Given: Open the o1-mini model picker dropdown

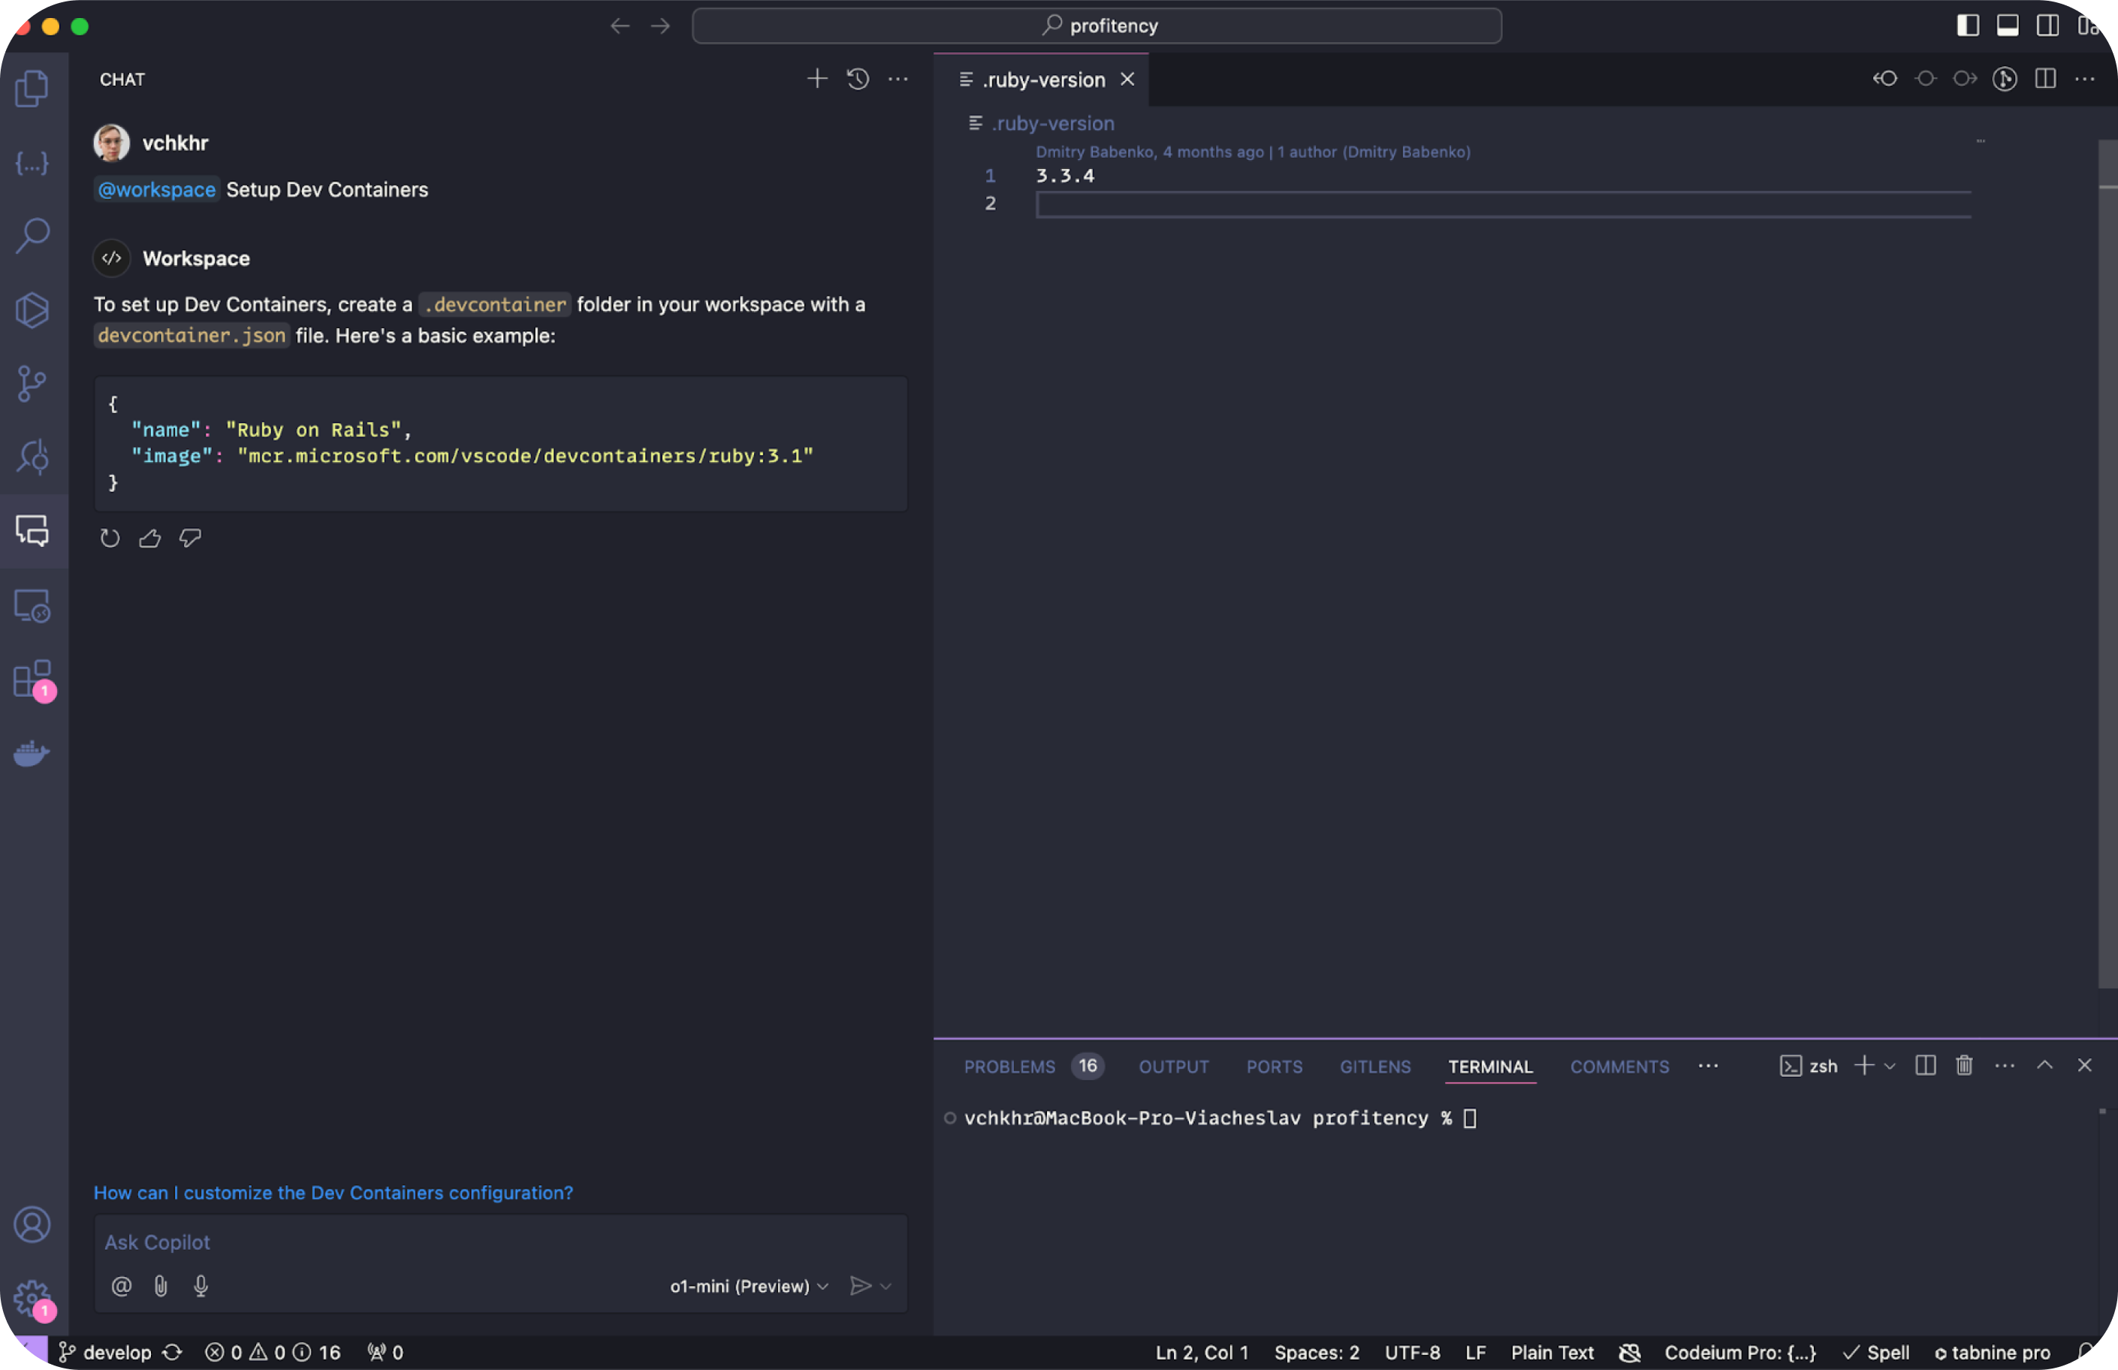Looking at the screenshot, I should point(749,1287).
